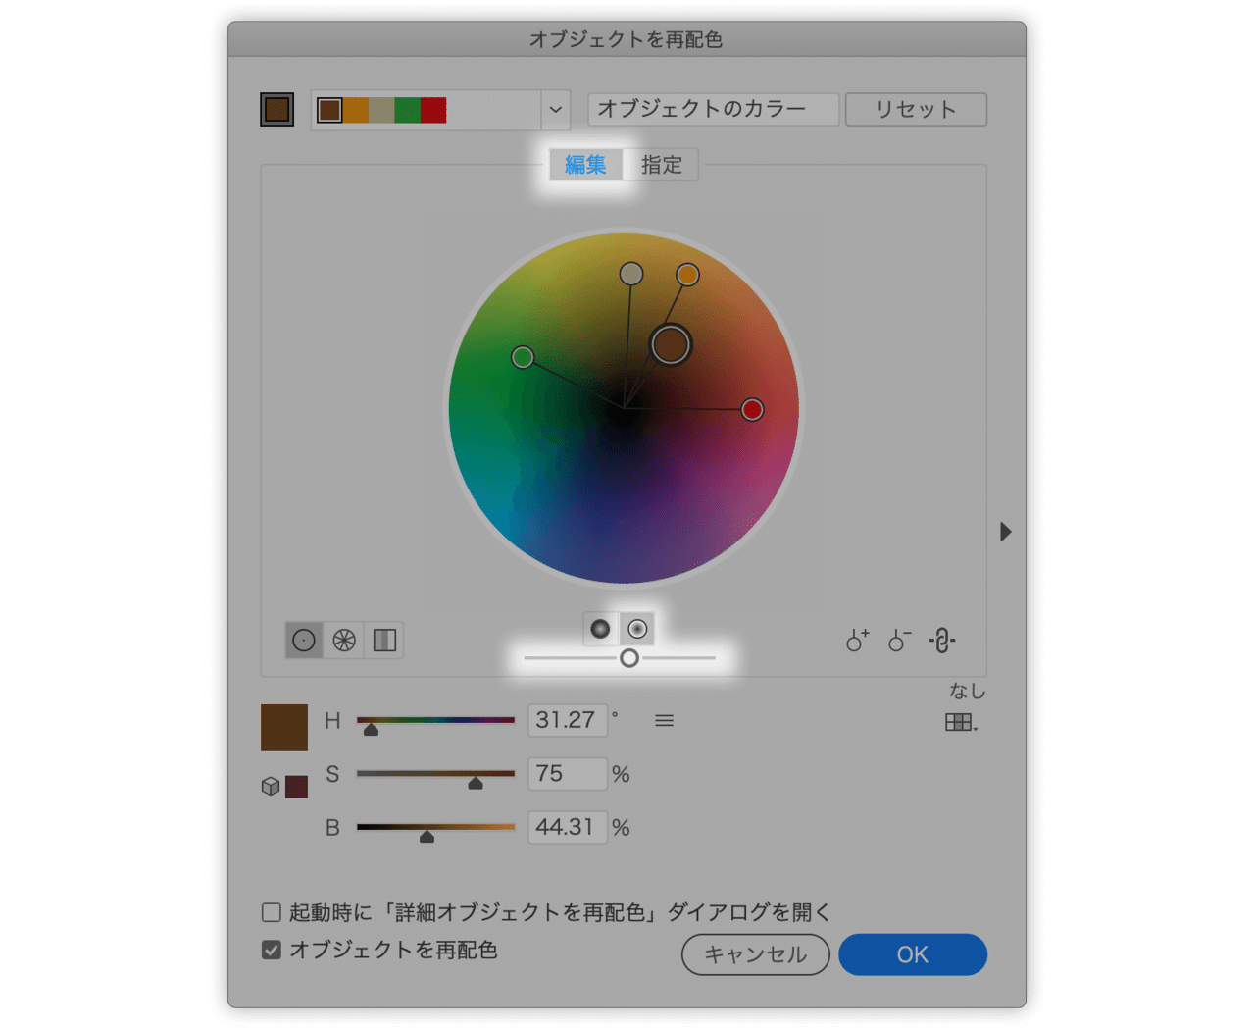Click the なし label above the swatch grid
Viewport: 1255px width, 1030px height.
coord(968,692)
